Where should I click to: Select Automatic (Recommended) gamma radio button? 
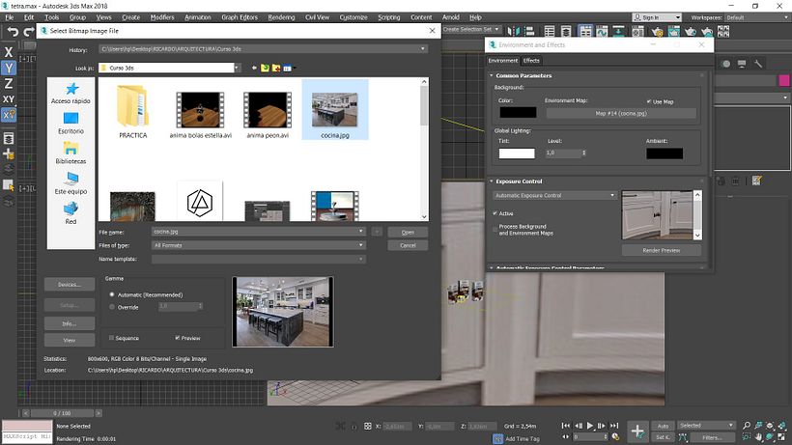pos(112,294)
